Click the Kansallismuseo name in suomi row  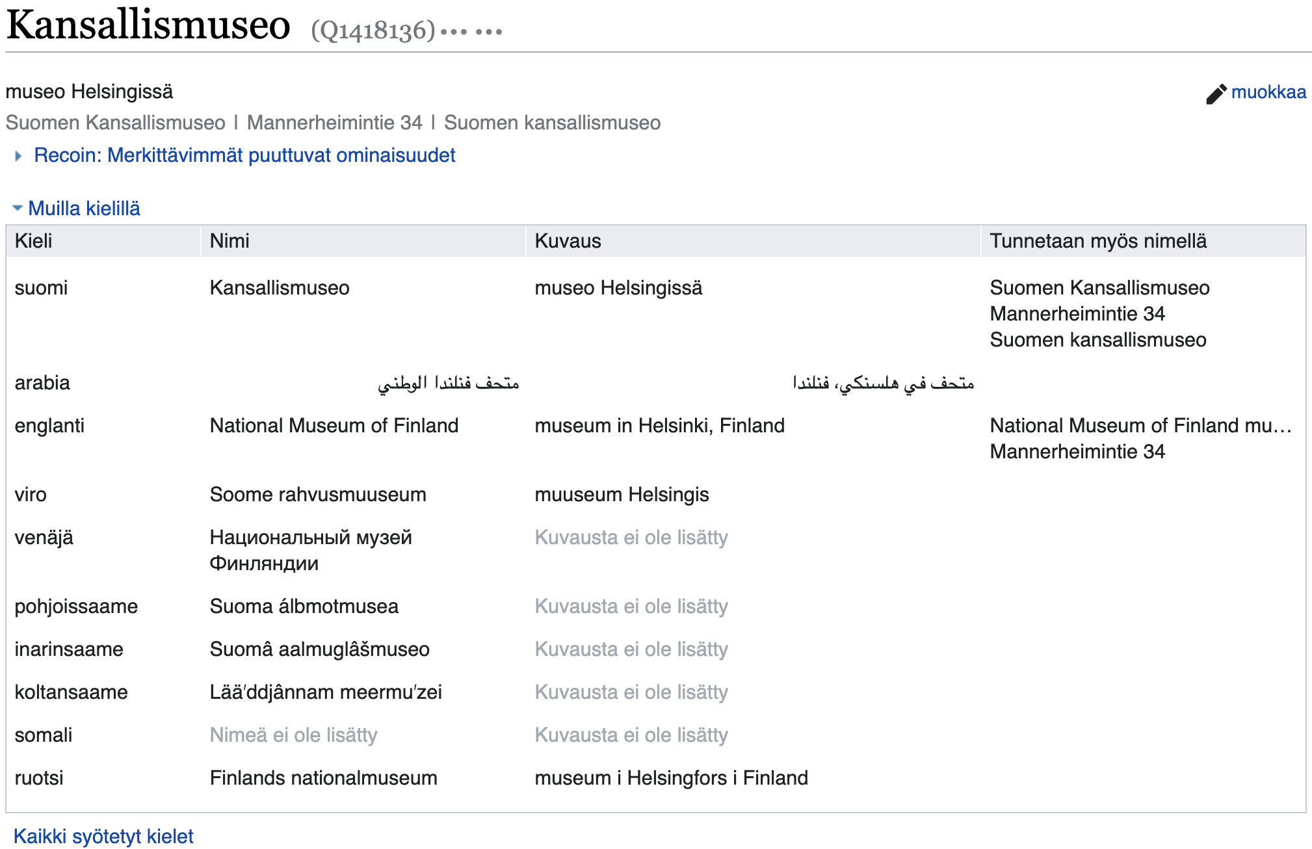[x=280, y=288]
